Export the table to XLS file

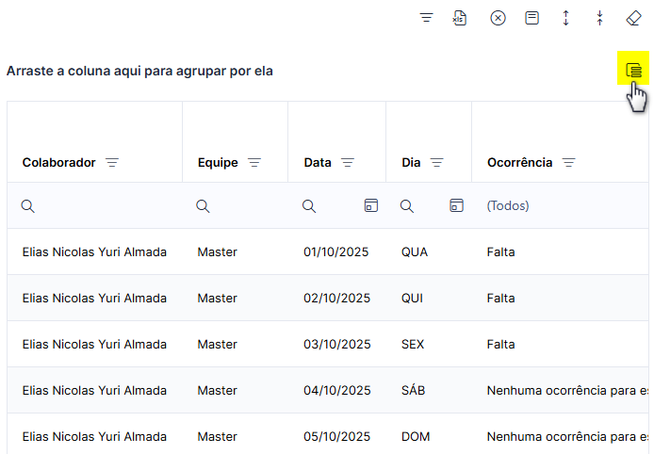(460, 18)
